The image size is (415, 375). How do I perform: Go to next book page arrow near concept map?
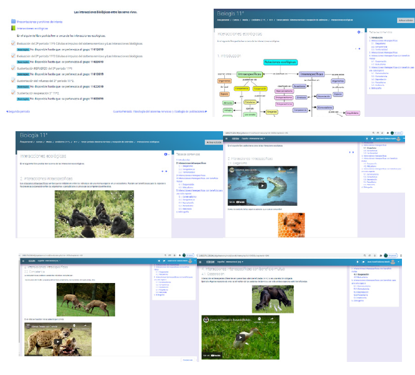click(x=360, y=48)
